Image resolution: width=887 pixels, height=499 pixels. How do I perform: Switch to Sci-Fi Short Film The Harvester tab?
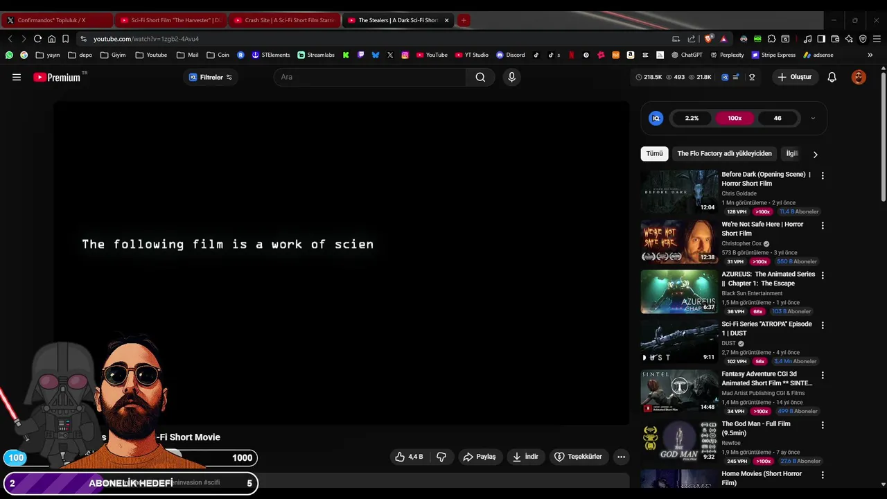pos(170,20)
